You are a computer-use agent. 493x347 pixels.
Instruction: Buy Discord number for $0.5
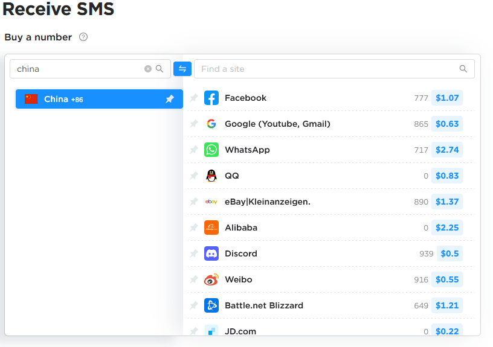click(x=449, y=253)
